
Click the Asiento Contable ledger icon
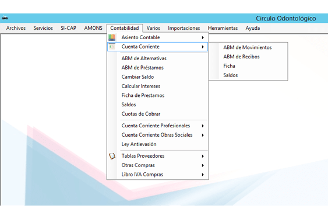coord(112,37)
